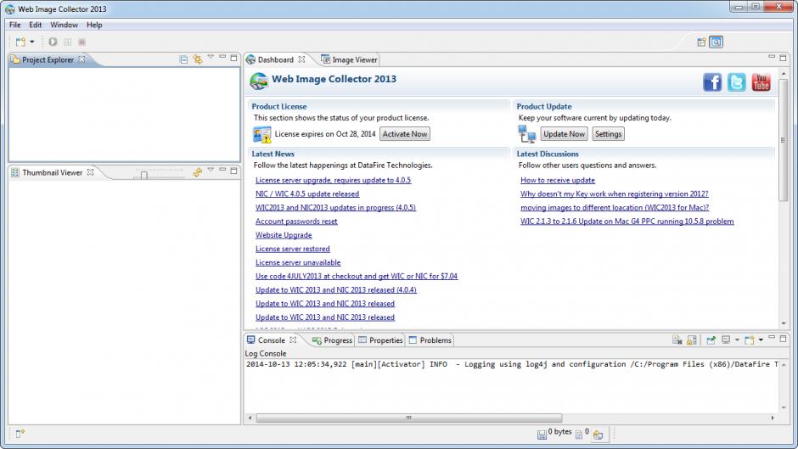Open 'How to receive update' discussion
Screen dimensions: 798x449
point(557,180)
